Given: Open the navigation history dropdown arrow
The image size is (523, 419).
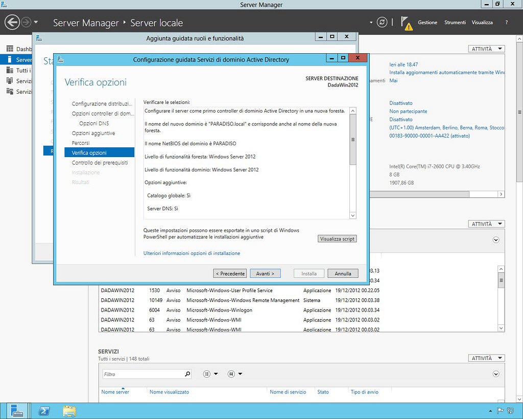Looking at the screenshot, I should tap(36, 23).
